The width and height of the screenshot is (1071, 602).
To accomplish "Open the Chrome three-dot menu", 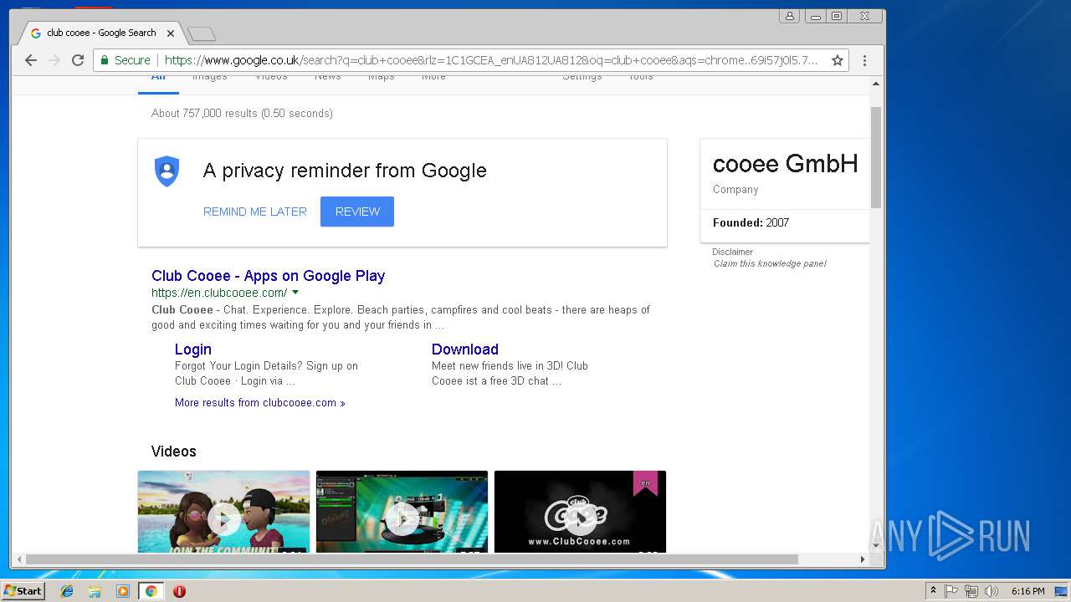I will 864,60.
